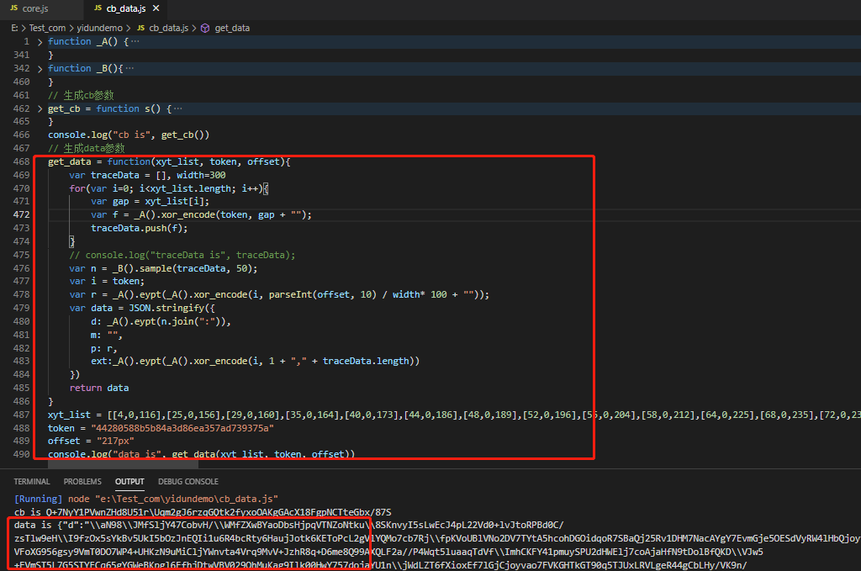Unfold the ellipsis after function _A() {
Viewport: 861px width, 571px height.
135,42
